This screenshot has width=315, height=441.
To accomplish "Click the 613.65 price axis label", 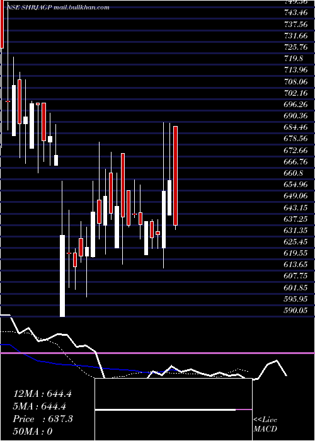I will point(294,265).
